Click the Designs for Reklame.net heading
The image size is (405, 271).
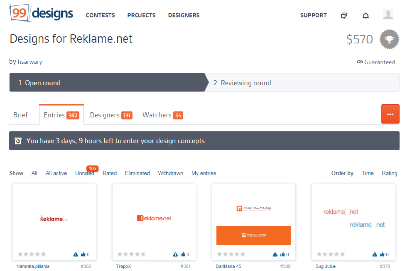coord(71,39)
